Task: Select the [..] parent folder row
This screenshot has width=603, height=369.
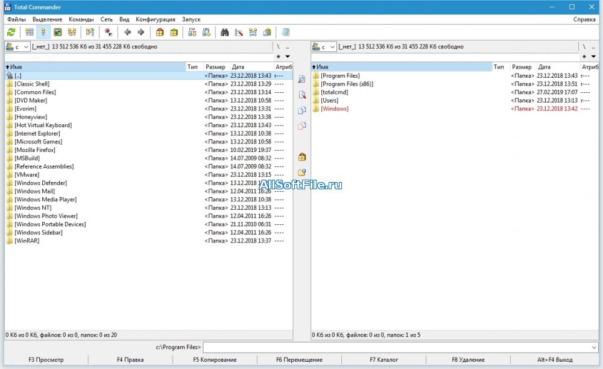Action: pos(148,76)
